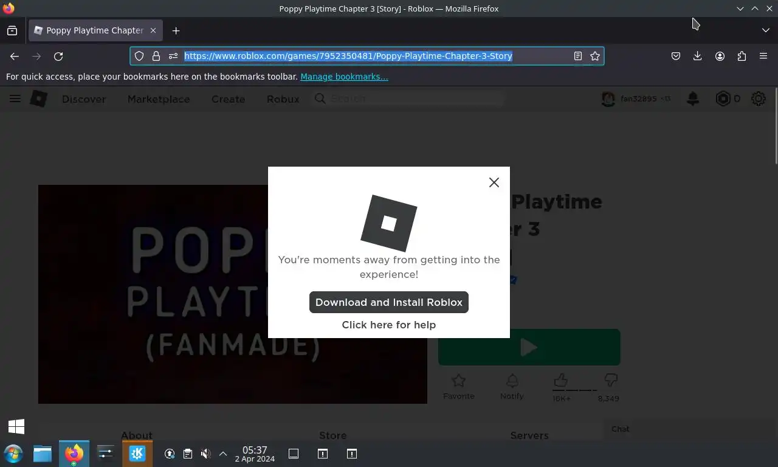Open the Marketplace menu item

(159, 99)
